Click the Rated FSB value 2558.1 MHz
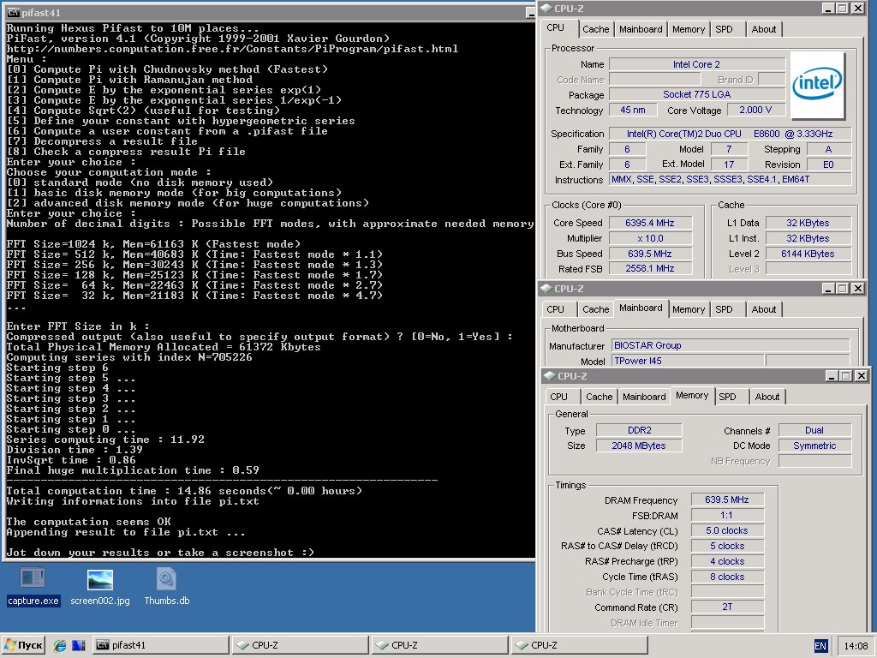 tap(650, 268)
